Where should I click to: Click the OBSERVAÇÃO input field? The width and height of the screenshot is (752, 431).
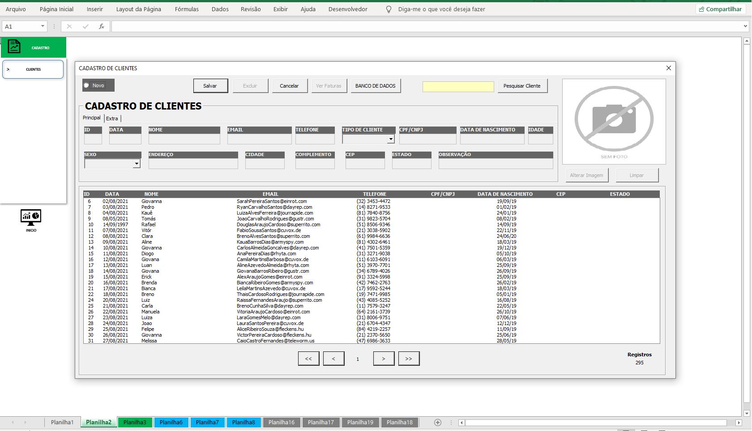[x=496, y=164]
